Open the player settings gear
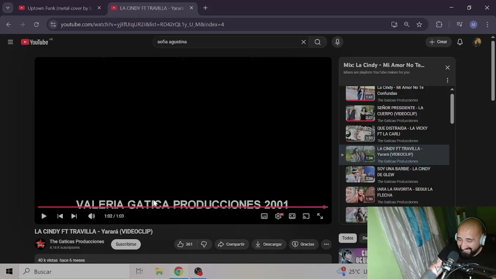This screenshot has width=496, height=279. [278, 216]
